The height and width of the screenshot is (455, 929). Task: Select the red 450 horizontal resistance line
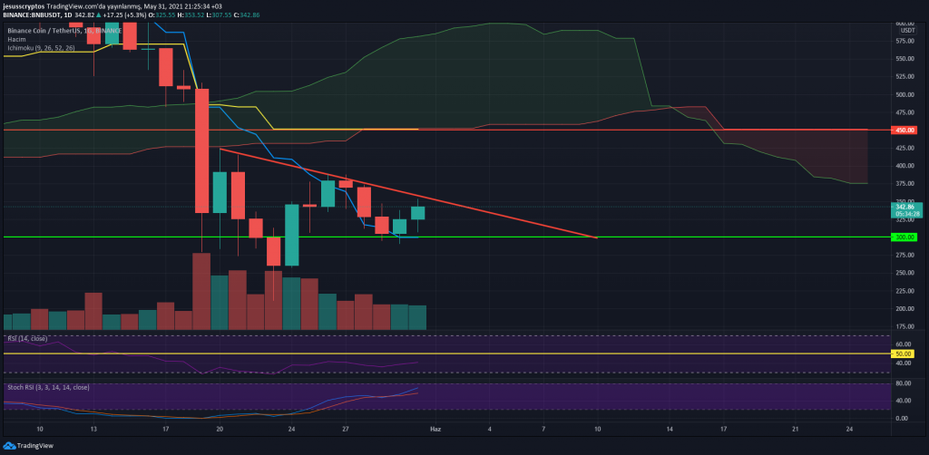point(544,130)
